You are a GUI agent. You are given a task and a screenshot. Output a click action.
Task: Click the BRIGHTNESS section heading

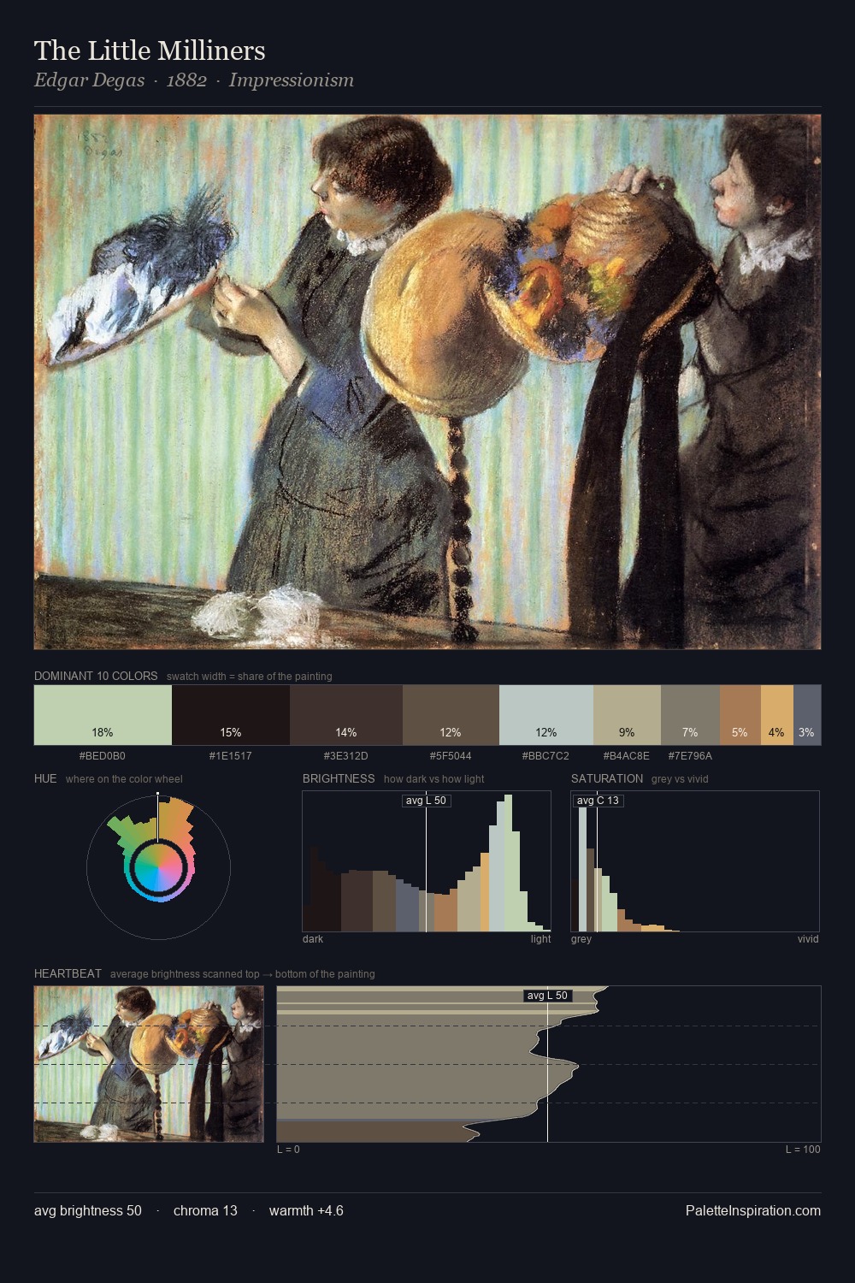pos(339,778)
